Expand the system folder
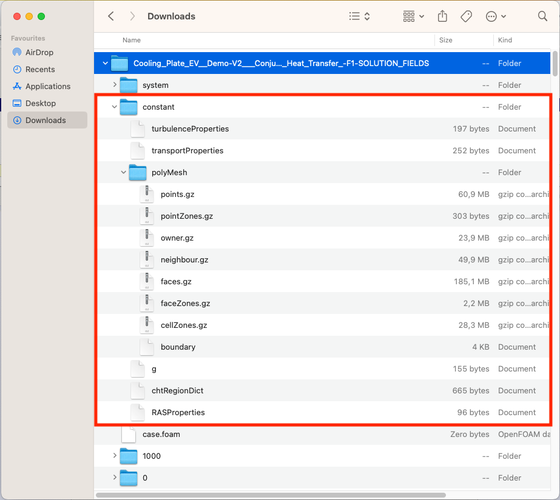560x500 pixels. click(114, 84)
